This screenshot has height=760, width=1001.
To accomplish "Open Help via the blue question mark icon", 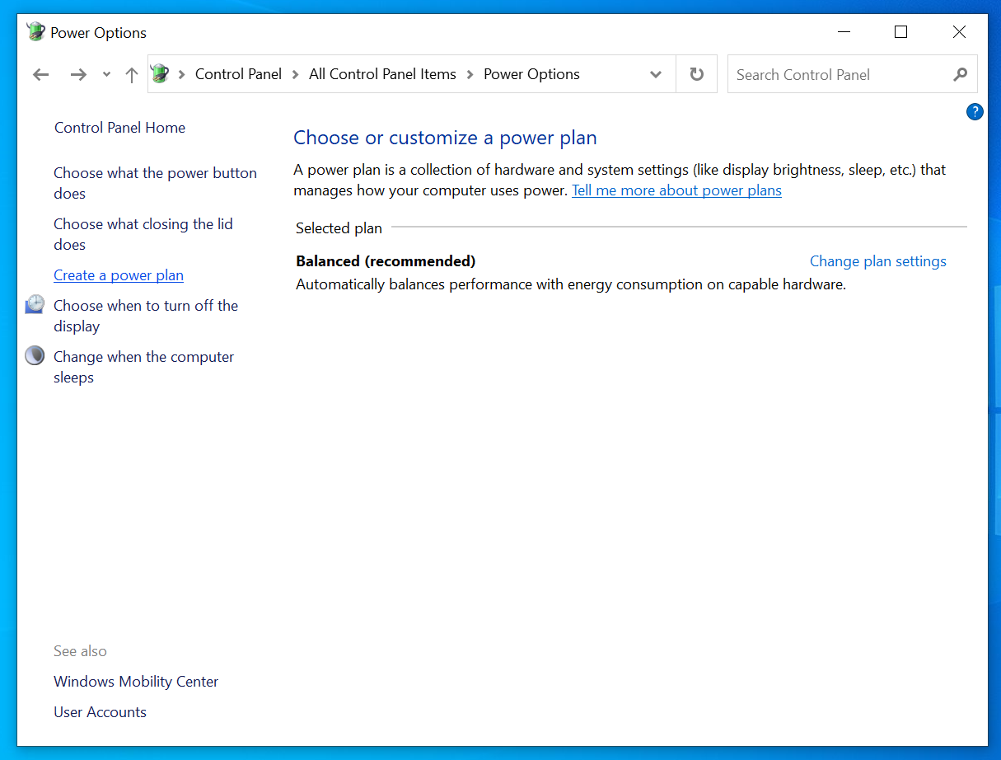I will click(x=975, y=111).
